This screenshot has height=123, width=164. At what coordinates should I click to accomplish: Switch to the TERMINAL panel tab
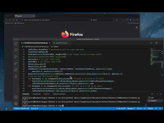pos(26,94)
